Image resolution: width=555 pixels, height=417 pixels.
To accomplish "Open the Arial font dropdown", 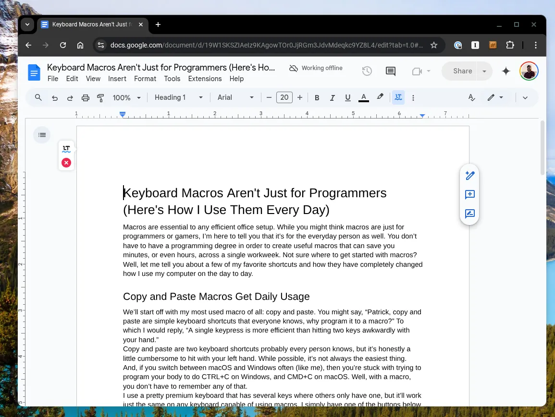I will click(x=235, y=97).
